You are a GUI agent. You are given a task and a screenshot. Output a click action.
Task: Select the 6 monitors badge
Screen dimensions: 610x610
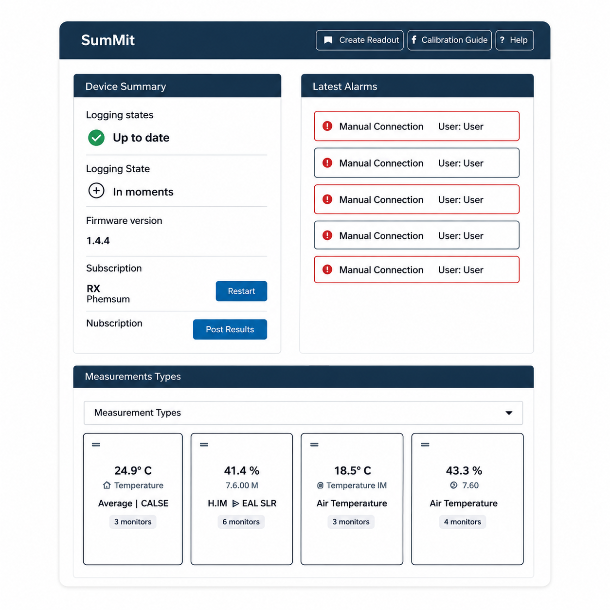point(241,522)
